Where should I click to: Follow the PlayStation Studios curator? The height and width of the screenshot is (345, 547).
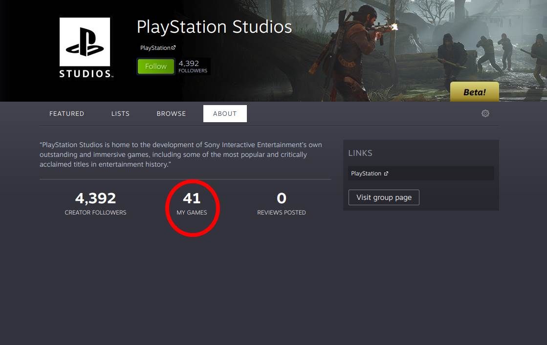point(155,66)
